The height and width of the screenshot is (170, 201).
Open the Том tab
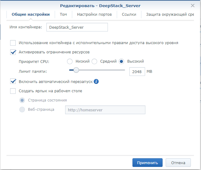click(63, 15)
